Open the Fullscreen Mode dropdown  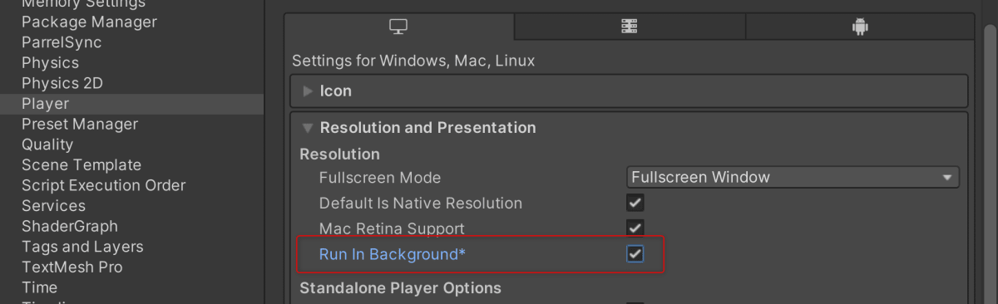pyautogui.click(x=793, y=177)
